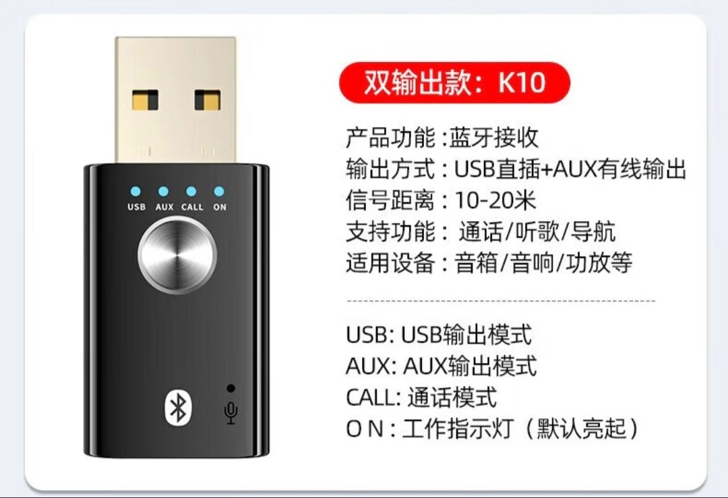Click the AUX输出模式 description line
Viewport: 728px width, 498px height.
(x=441, y=366)
